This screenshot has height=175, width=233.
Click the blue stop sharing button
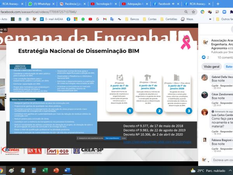pyautogui.click(x=112, y=138)
